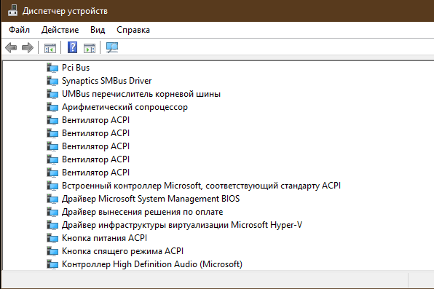Click the Device Manager title bar icon
The image size is (434, 289).
pyautogui.click(x=12, y=10)
